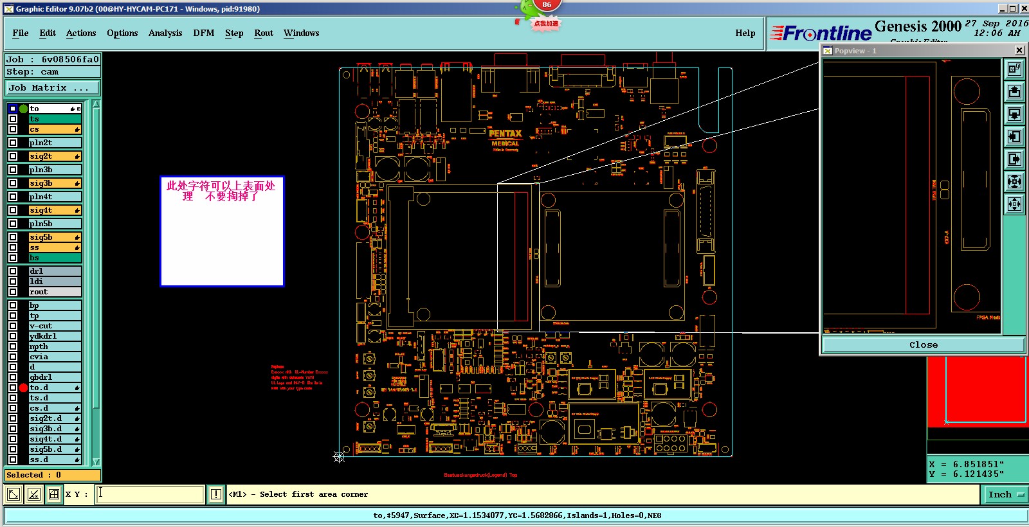Toggle checkbox for layer drl
Image resolution: width=1029 pixels, height=527 pixels.
(x=13, y=271)
